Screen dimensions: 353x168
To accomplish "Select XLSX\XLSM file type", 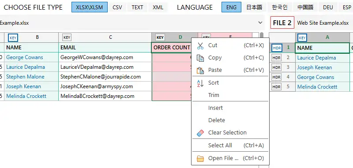I will [x=90, y=7].
